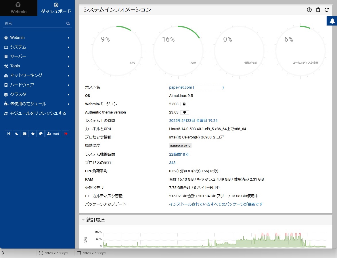The height and width of the screenshot is (258, 337).
Task: Open インストールされているすべてのパッケージが最新です link
Action: coord(216,204)
